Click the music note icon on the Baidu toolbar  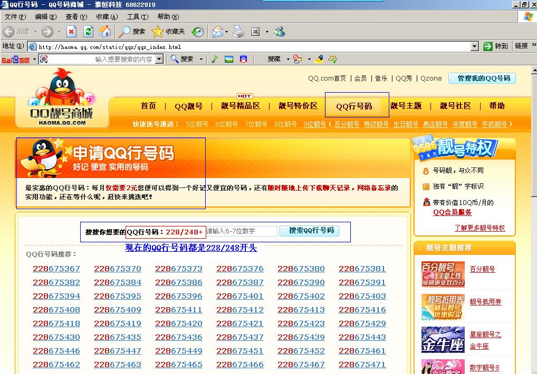[x=215, y=58]
